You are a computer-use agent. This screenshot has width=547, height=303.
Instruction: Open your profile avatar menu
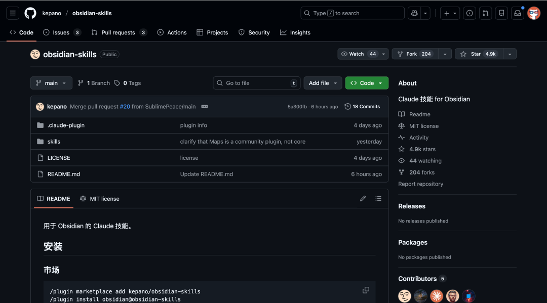pyautogui.click(x=534, y=13)
